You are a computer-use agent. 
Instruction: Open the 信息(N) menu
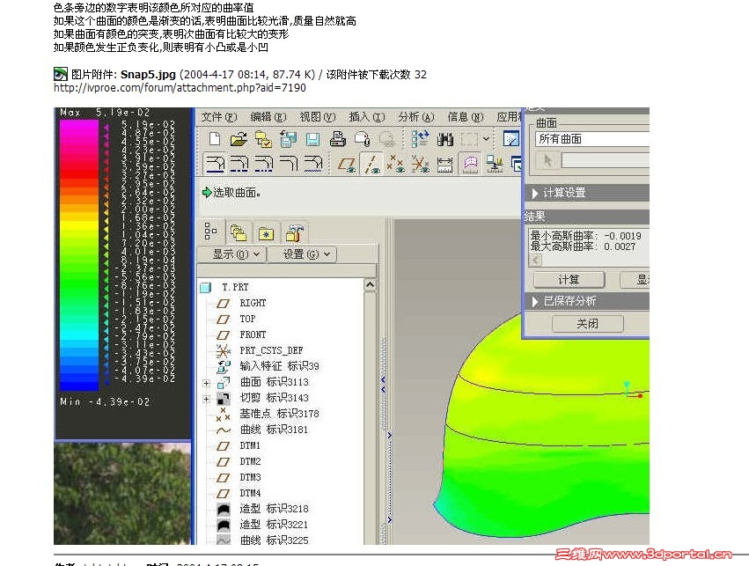click(x=465, y=117)
